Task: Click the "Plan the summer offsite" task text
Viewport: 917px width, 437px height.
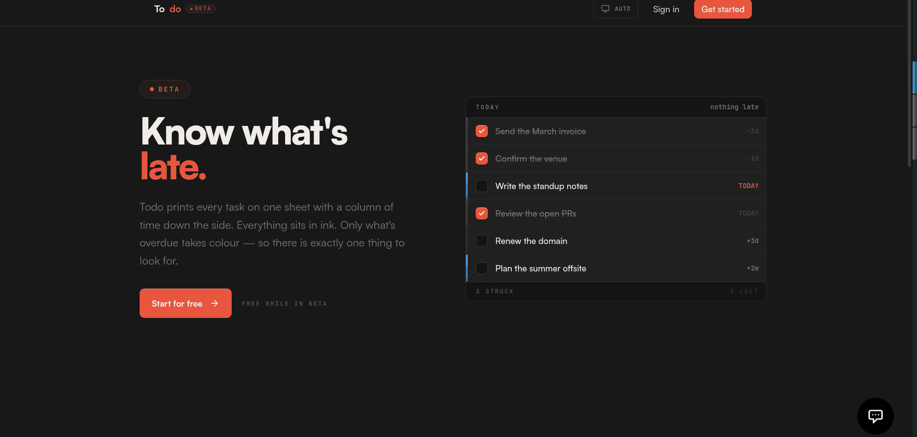Action: coord(541,268)
